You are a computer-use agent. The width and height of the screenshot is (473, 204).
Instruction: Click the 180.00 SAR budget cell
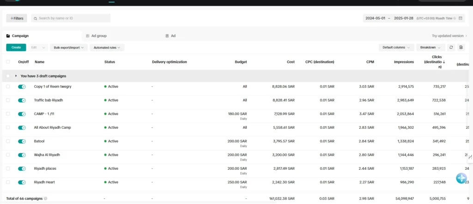237,114
